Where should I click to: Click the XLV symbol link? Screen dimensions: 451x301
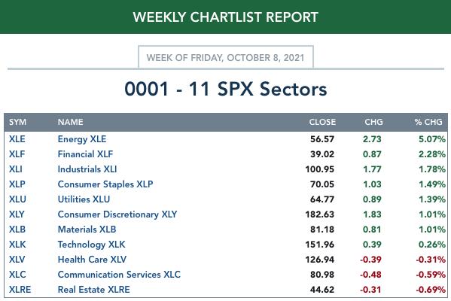click(17, 260)
